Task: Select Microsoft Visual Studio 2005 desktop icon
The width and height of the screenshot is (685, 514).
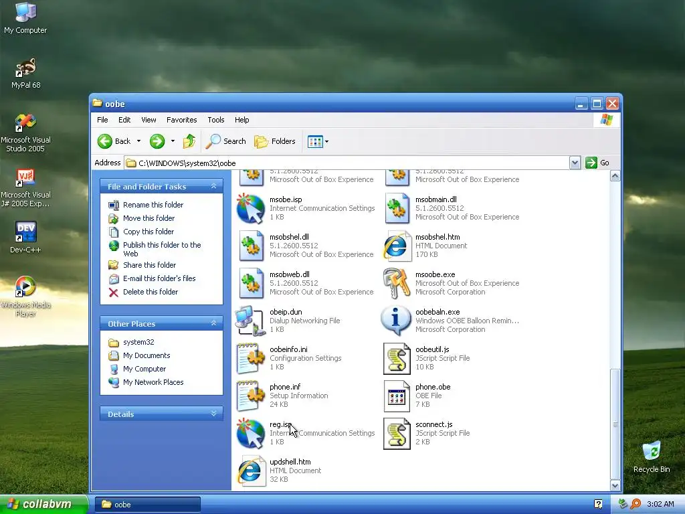Action: click(x=26, y=132)
